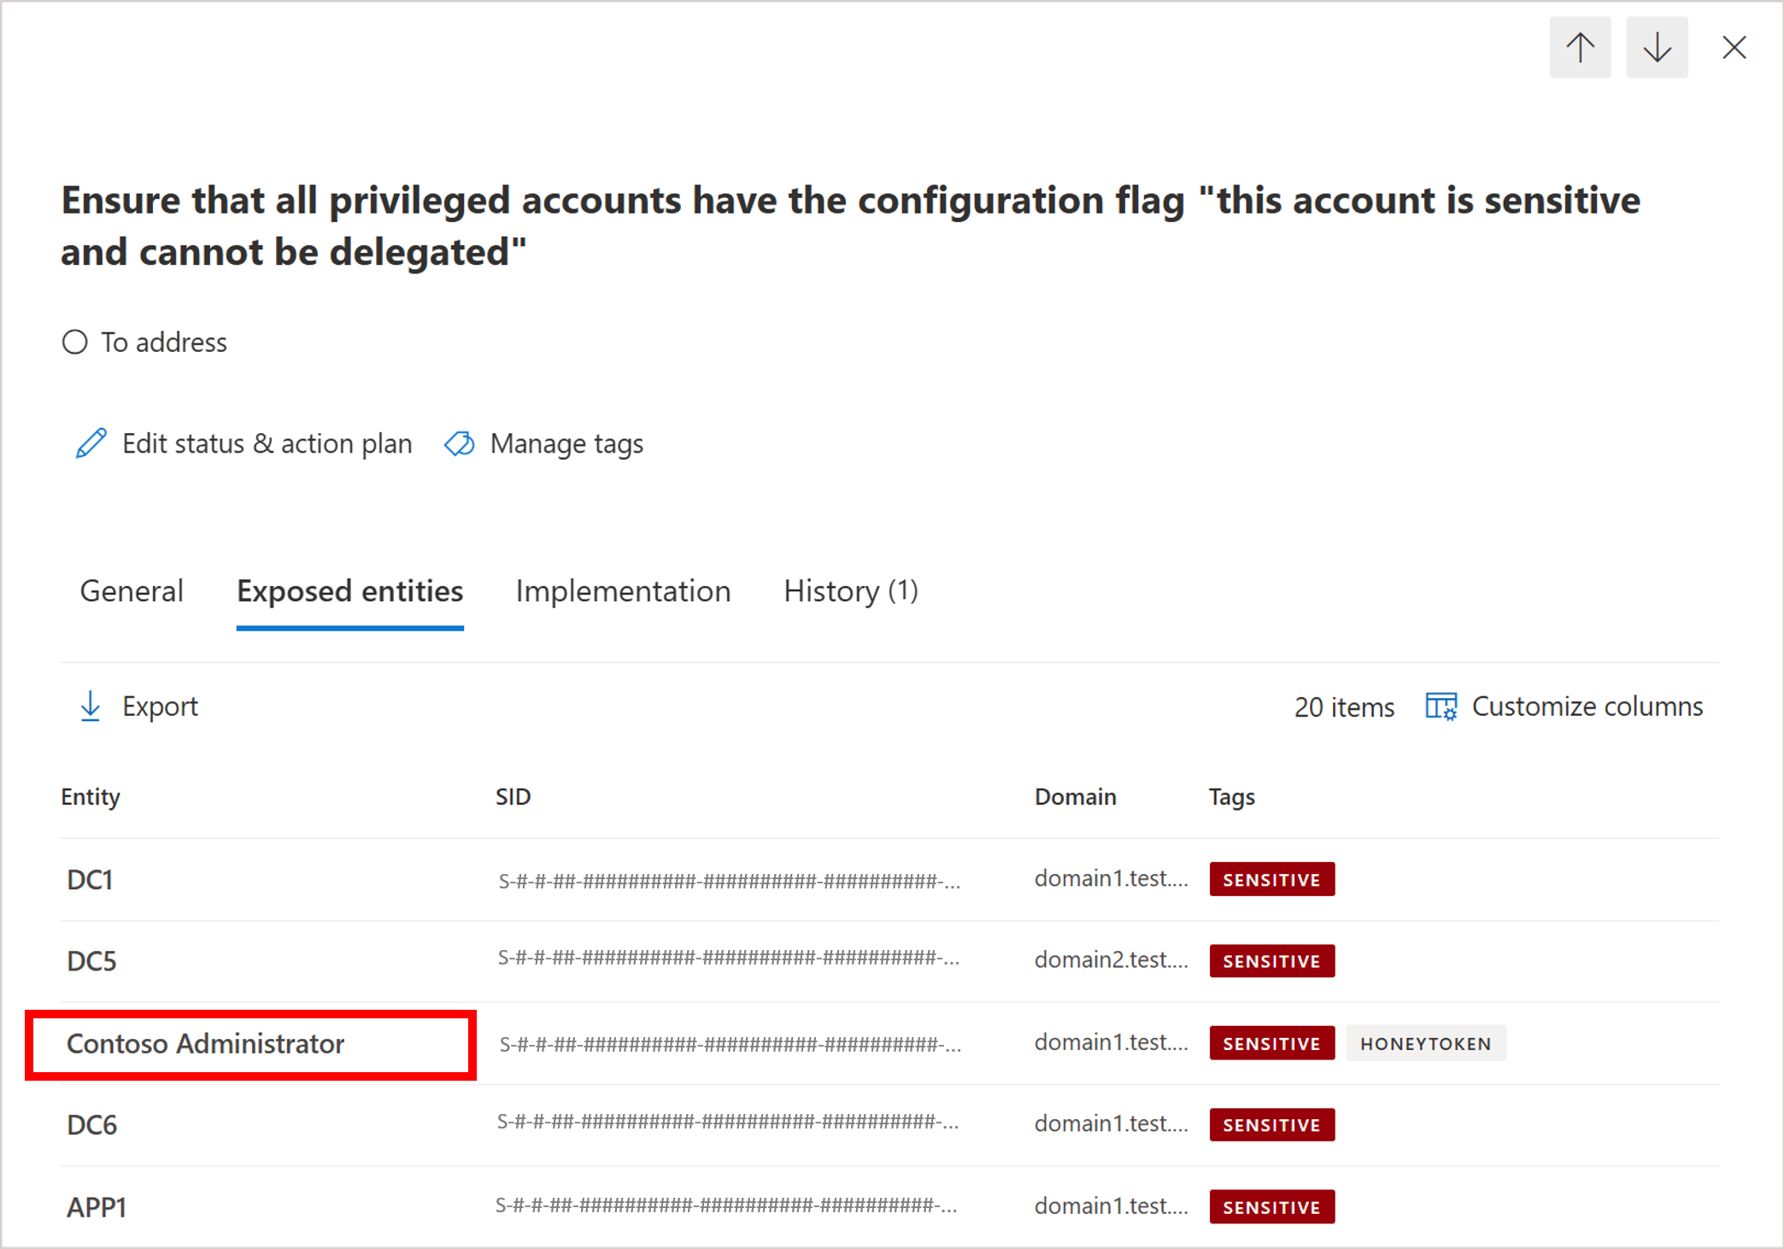Image resolution: width=1784 pixels, height=1249 pixels.
Task: Click the SID value in APP1 row
Action: pos(726,1205)
